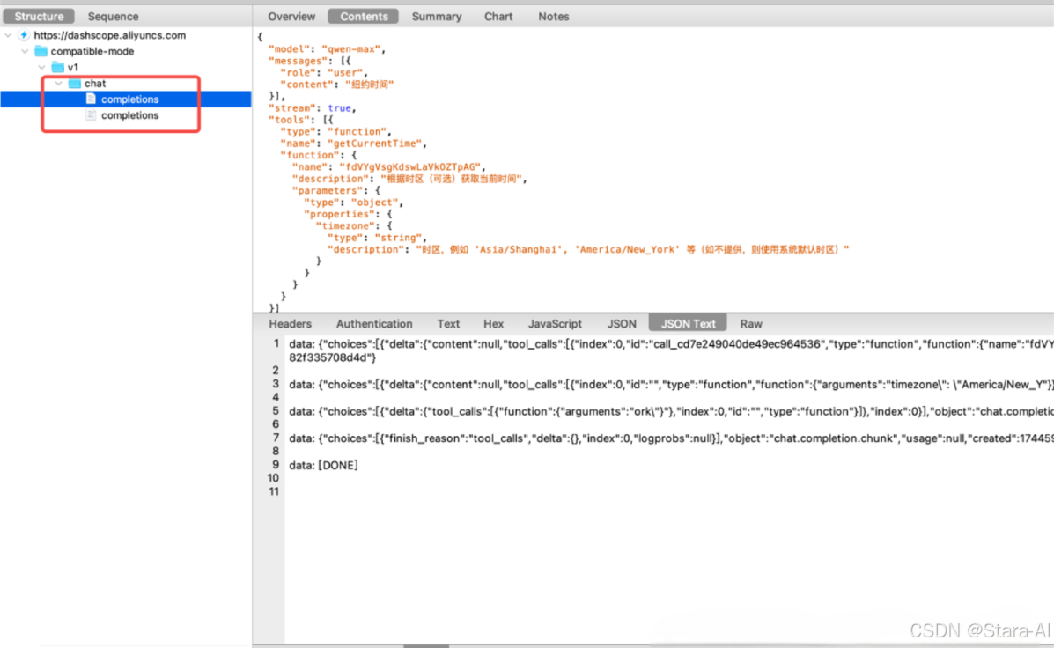Image resolution: width=1054 pixels, height=648 pixels.
Task: Click the "stream": true line
Action: [312, 108]
